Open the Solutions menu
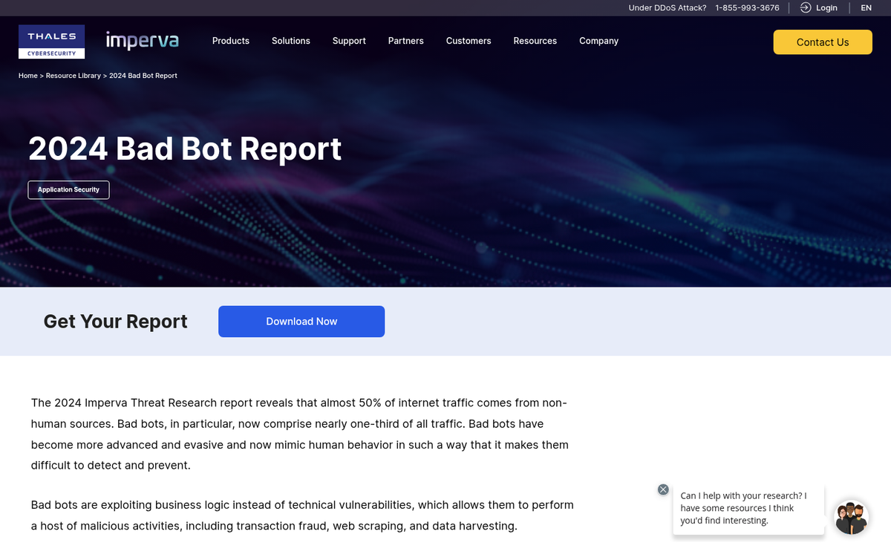This screenshot has height=557, width=891. pyautogui.click(x=290, y=41)
